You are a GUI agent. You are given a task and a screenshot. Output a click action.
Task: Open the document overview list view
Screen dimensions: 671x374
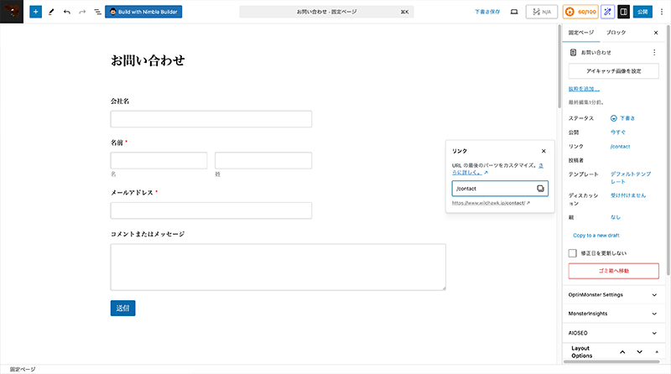(97, 13)
